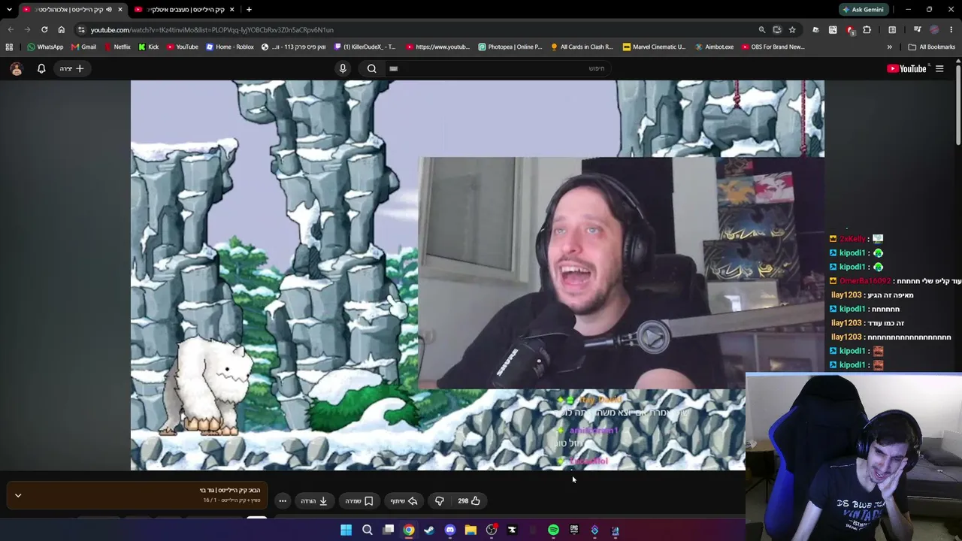Start YouTube voice search with the microphone
The width and height of the screenshot is (962, 541).
(x=343, y=68)
